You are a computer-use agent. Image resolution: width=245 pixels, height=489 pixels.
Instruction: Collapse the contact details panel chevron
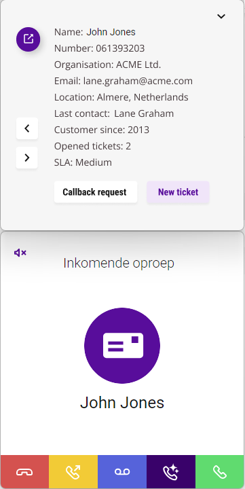tap(221, 16)
